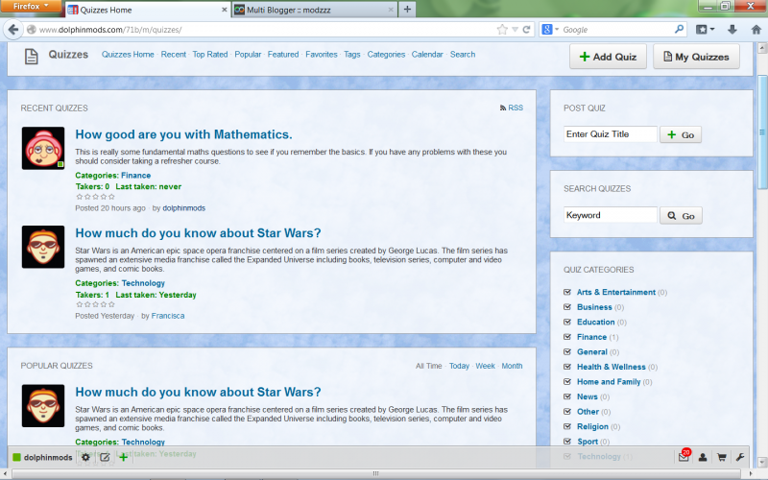Viewport: 768px width, 480px height.
Task: Open the settings gear in the bottom member bar
Action: (x=85, y=458)
